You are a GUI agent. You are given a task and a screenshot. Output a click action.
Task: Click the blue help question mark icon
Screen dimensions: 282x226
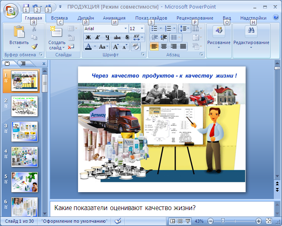276,17
